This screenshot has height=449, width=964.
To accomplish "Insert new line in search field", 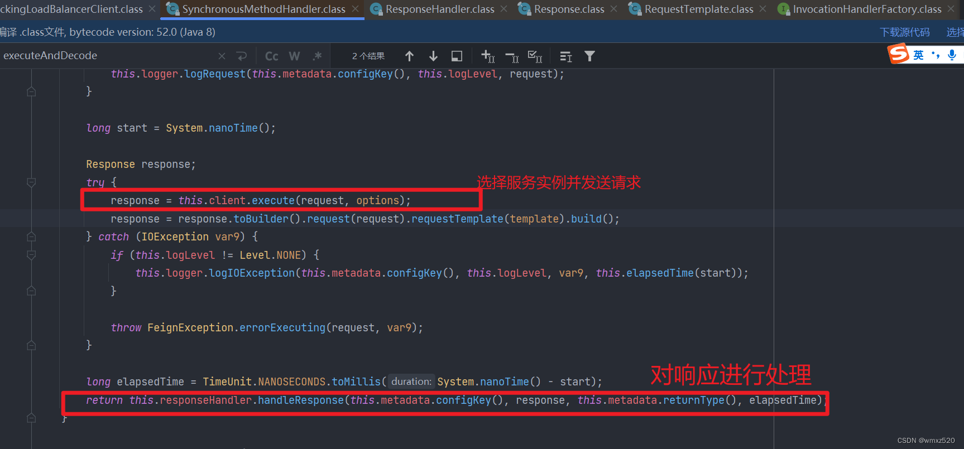I will (241, 56).
